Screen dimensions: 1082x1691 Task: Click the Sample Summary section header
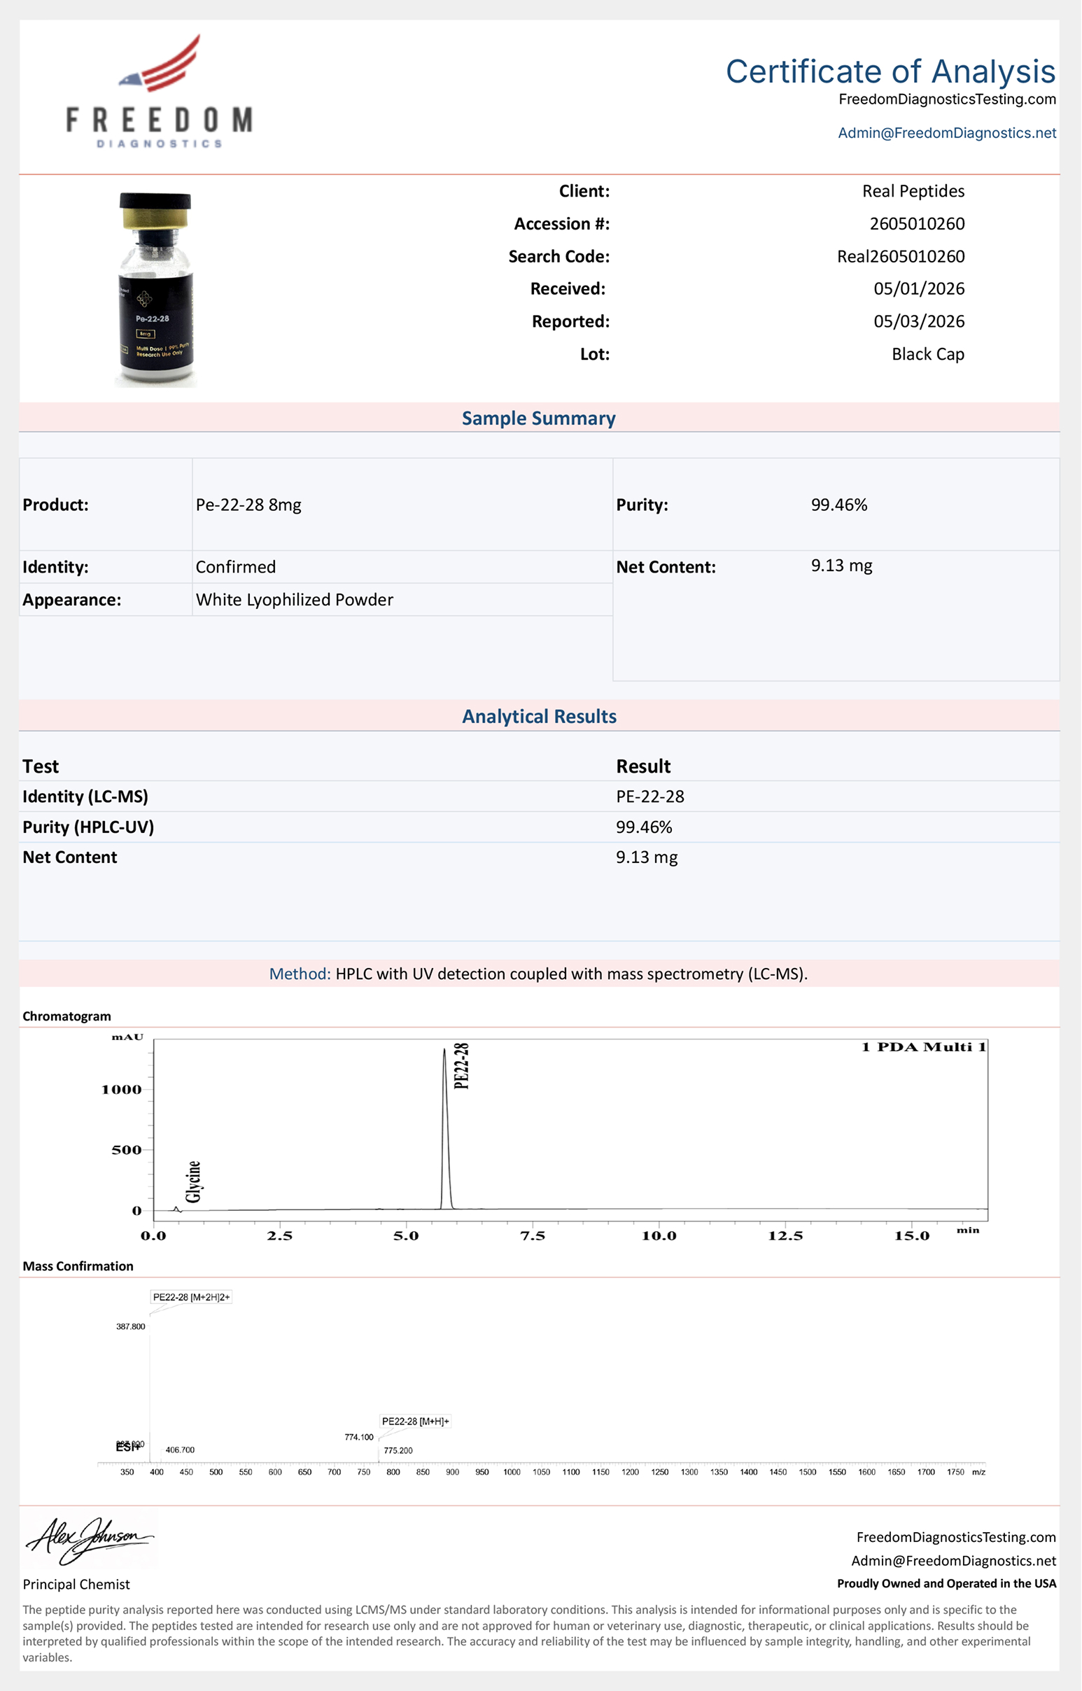(x=539, y=418)
